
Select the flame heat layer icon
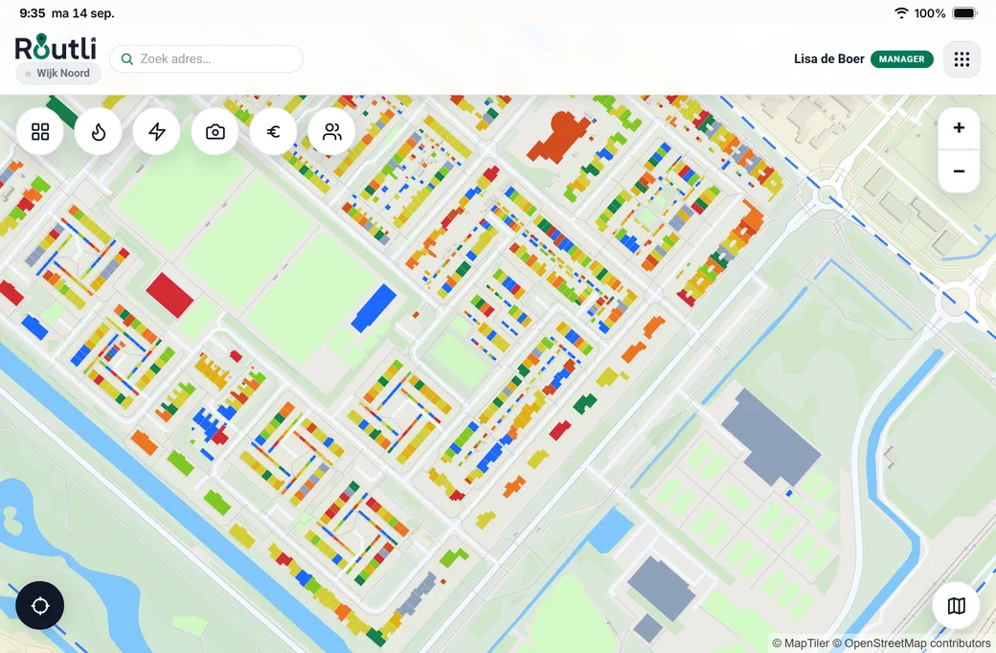pos(99,131)
